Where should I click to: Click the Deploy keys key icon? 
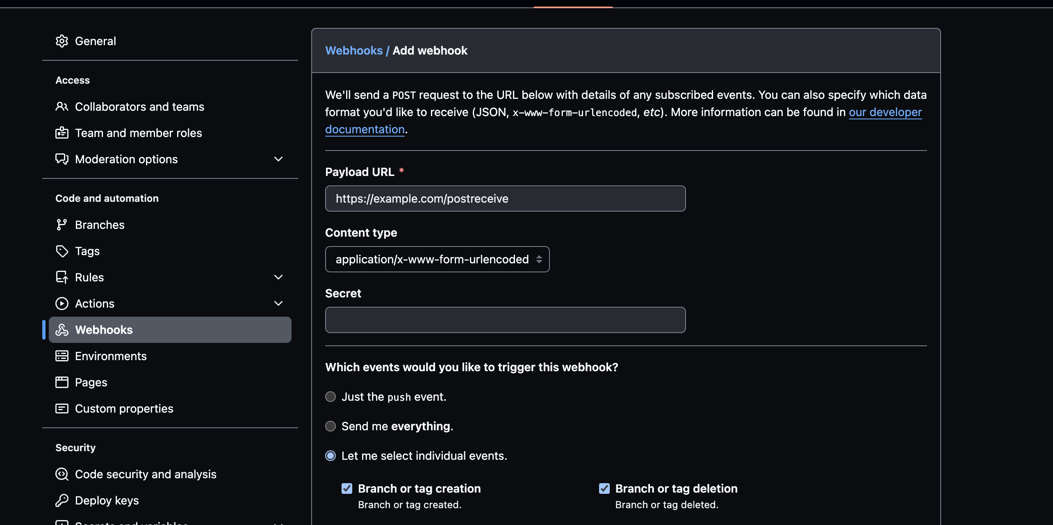pos(62,500)
